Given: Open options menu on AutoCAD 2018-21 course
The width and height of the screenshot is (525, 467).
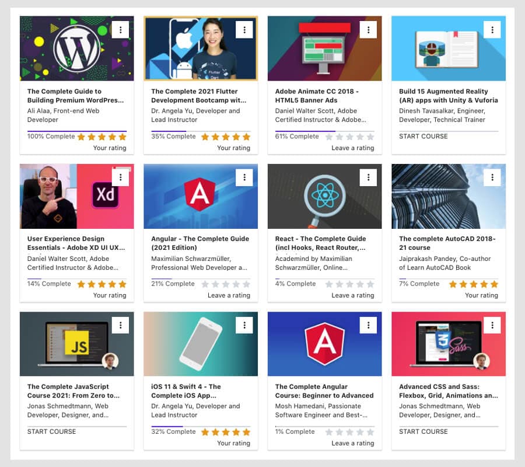Looking at the screenshot, I should pyautogui.click(x=492, y=177).
